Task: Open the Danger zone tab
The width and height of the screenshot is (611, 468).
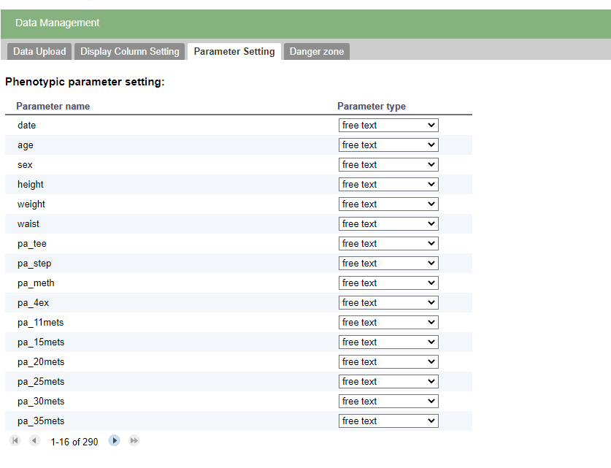Action: pos(317,51)
